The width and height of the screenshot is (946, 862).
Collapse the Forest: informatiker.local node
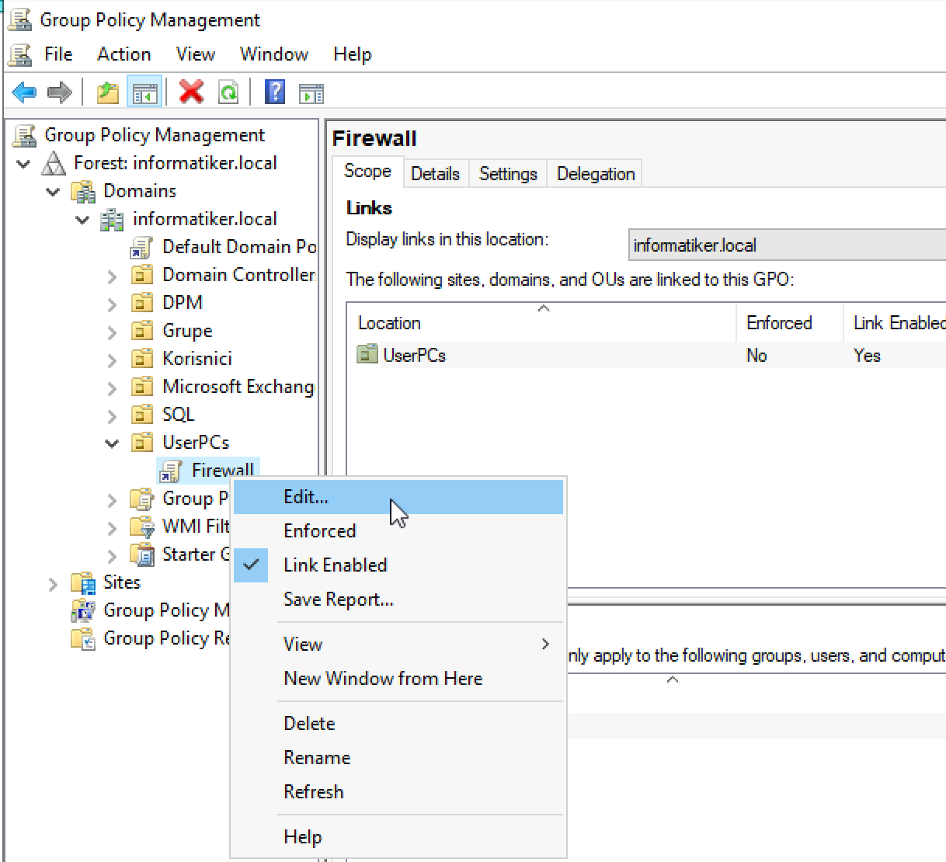pos(24,164)
